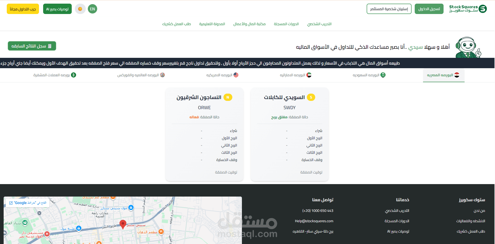Open مكتبة المال والأعمال menu item
Viewport: 495px width, 244px height.
pyautogui.click(x=249, y=24)
